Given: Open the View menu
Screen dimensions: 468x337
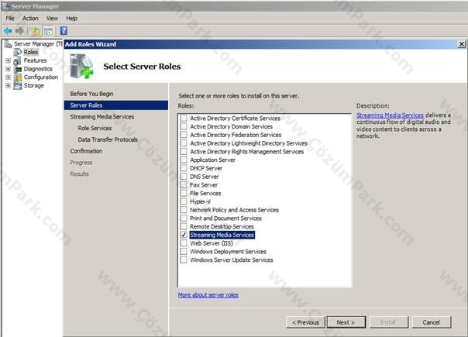Looking at the screenshot, I should tap(52, 19).
